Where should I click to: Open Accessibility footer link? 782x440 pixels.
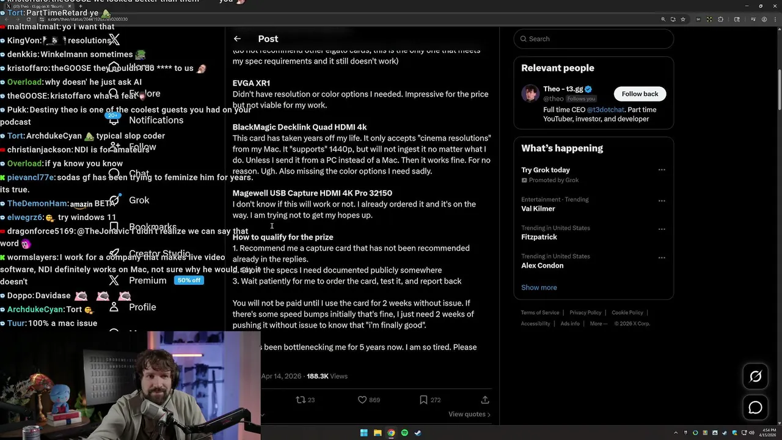536,324
